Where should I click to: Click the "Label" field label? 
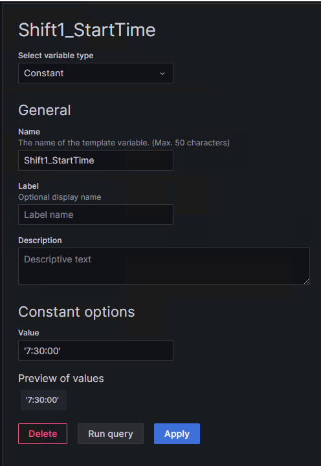tap(28, 186)
